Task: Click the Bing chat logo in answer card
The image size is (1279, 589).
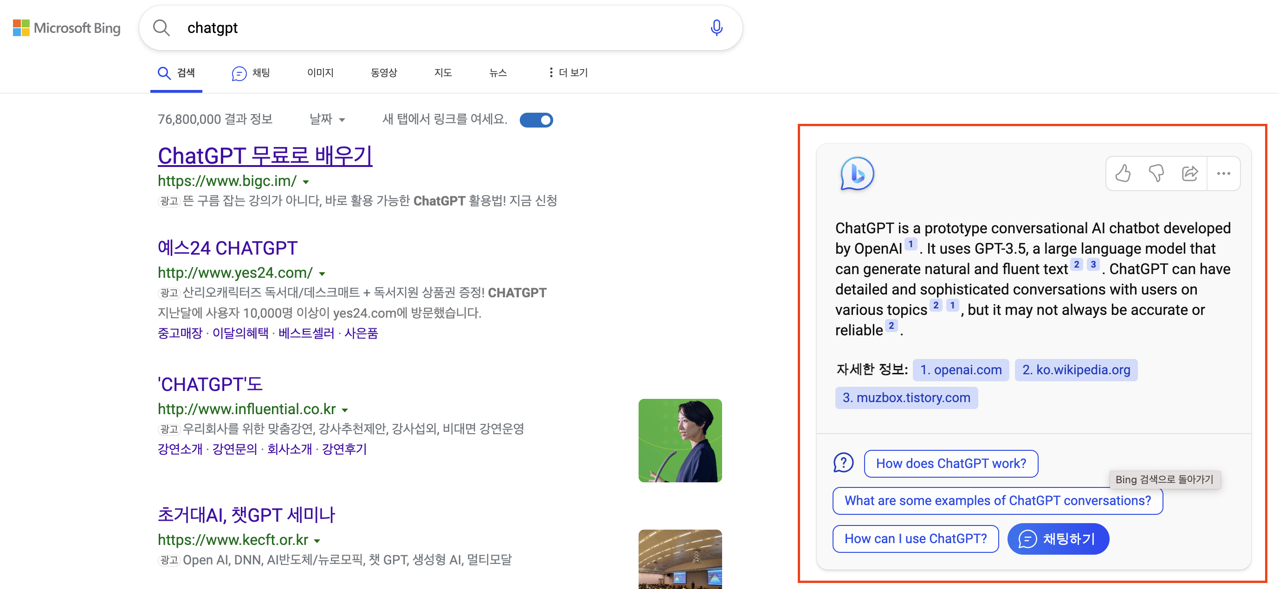Action: click(857, 173)
